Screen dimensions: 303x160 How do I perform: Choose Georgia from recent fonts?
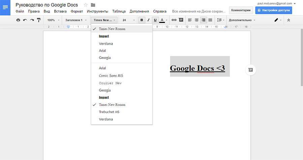122,58
